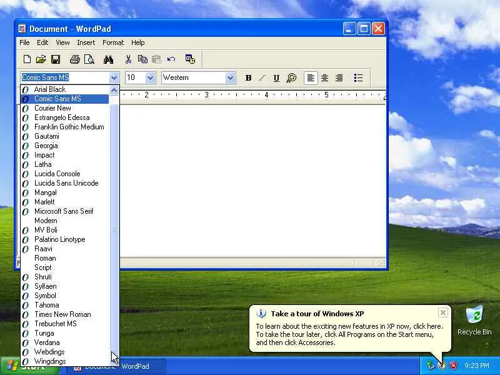Pick the Modern font entry
Screen dimensions: 500x375
coord(65,221)
